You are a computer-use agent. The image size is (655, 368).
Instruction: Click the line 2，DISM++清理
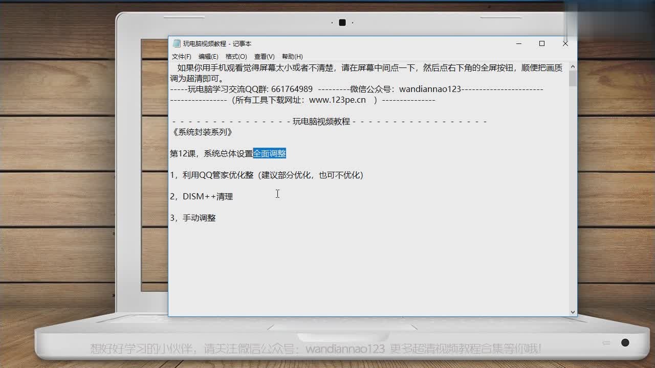[202, 196]
